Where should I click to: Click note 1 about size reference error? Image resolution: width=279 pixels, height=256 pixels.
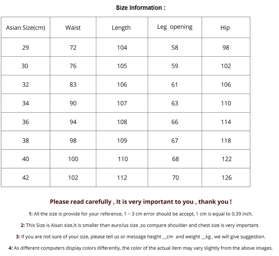140,214
